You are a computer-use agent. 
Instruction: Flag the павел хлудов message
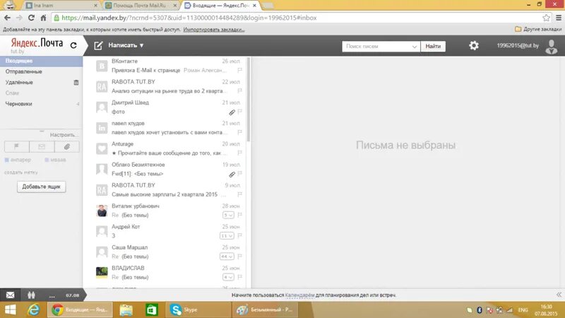point(240,132)
